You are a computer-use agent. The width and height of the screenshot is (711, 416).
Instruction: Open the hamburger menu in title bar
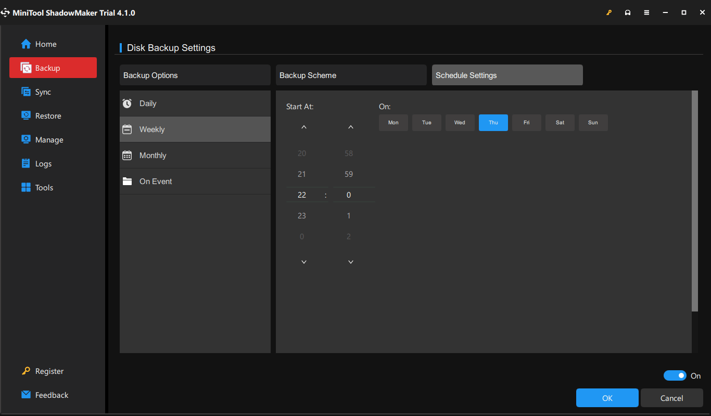[x=646, y=12]
